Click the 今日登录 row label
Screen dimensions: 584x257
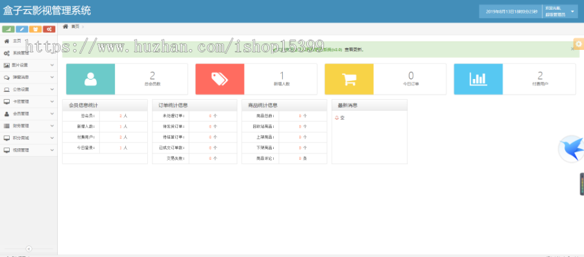[x=86, y=148]
